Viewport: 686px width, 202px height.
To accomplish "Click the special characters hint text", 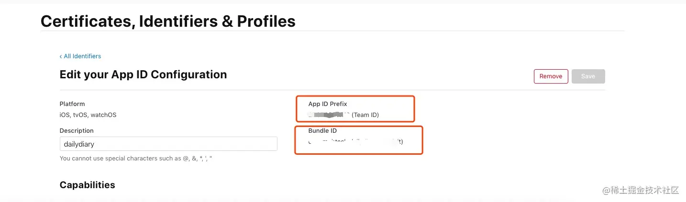I will 136,158.
